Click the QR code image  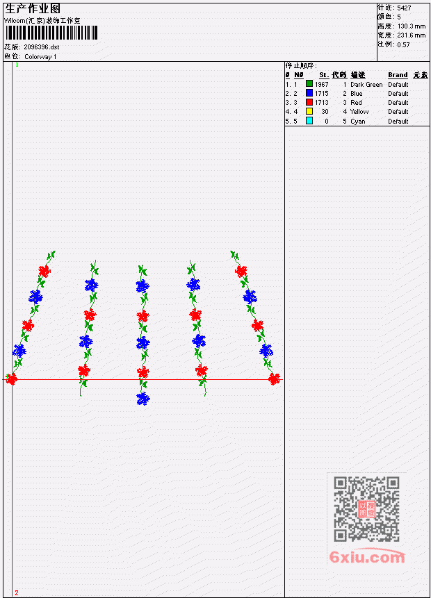coord(366,509)
